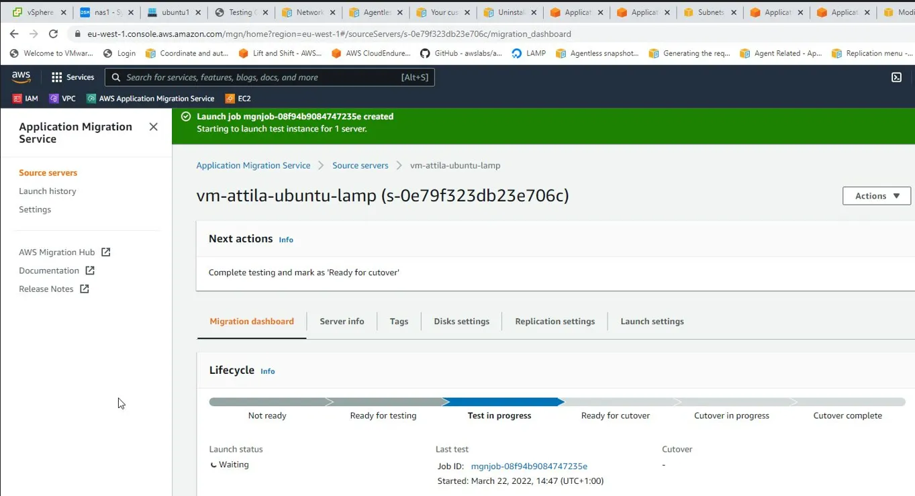Open the Generating the req... bookmark
The height and width of the screenshot is (496, 915).
tap(689, 54)
